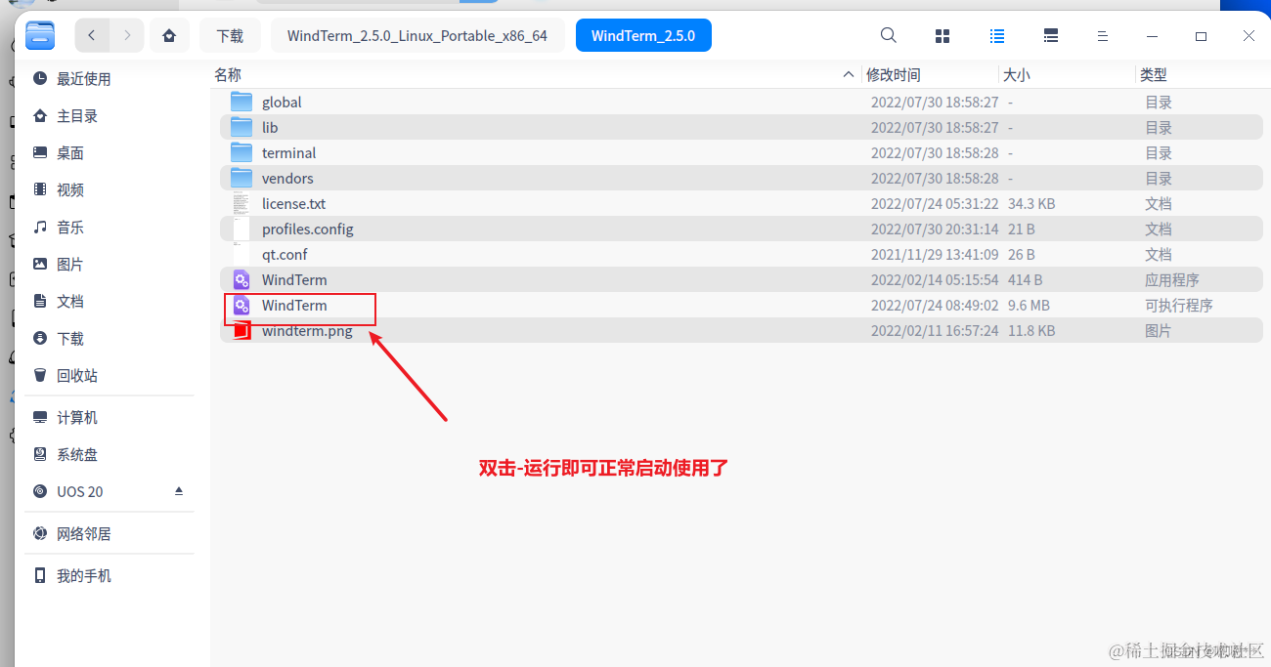The image size is (1271, 667).
Task: Click the windterm.png file name
Action: tap(307, 331)
